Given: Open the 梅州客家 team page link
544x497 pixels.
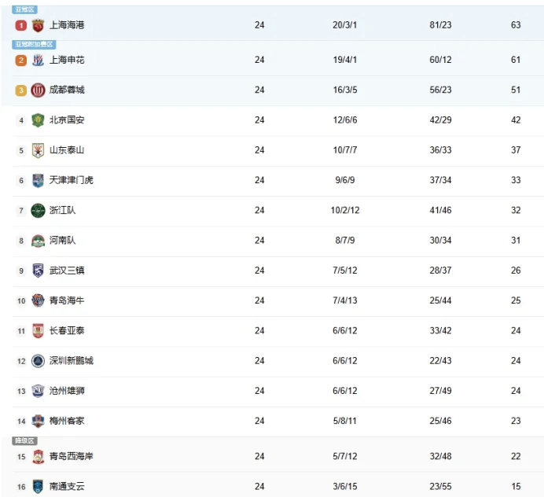Looking at the screenshot, I should [66, 421].
